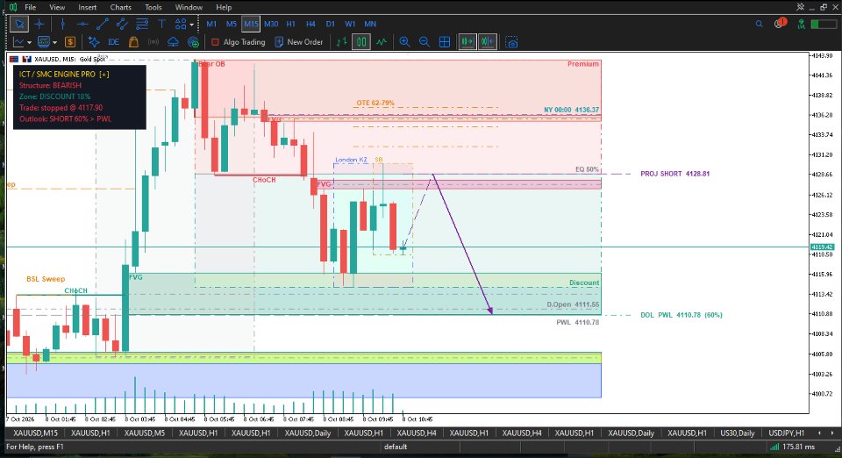Open notifications with the red badge

780,23
